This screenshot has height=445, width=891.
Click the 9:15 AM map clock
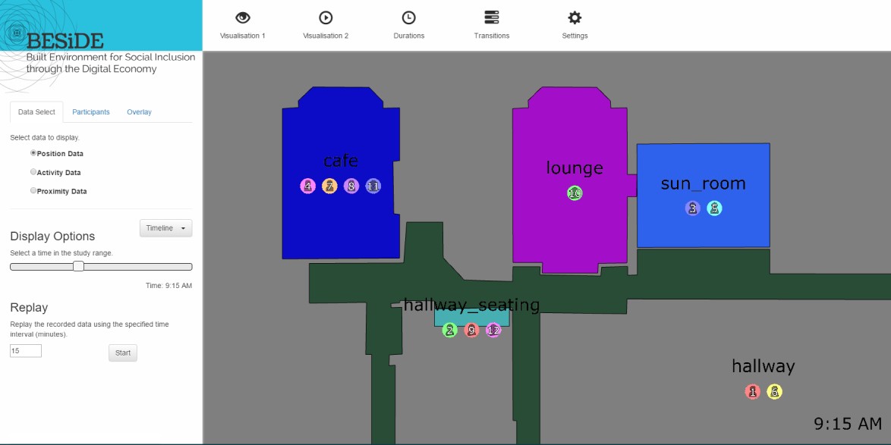[848, 424]
